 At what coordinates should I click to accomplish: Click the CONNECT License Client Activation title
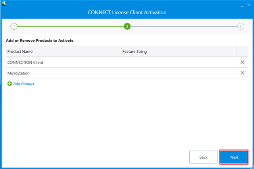127,12
